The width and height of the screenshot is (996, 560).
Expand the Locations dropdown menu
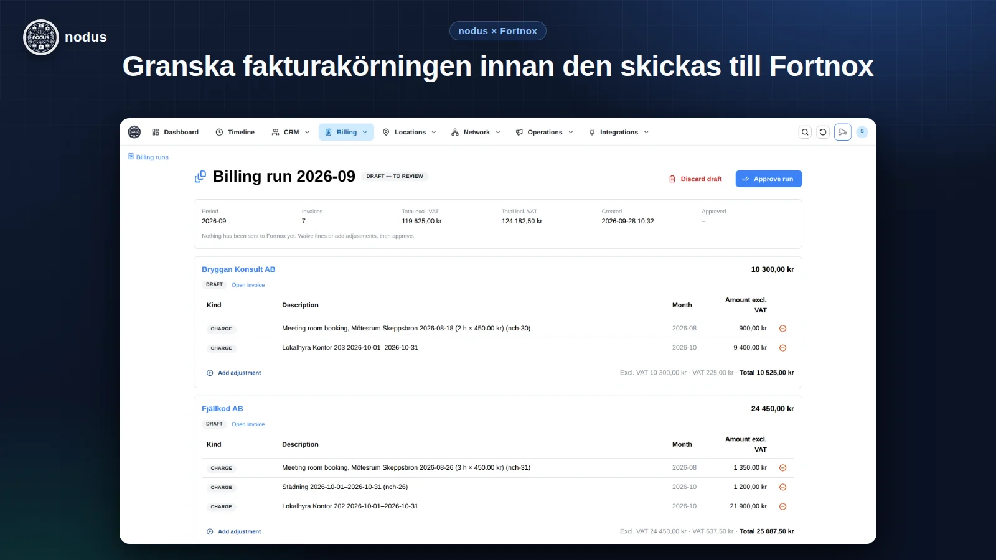pyautogui.click(x=410, y=132)
